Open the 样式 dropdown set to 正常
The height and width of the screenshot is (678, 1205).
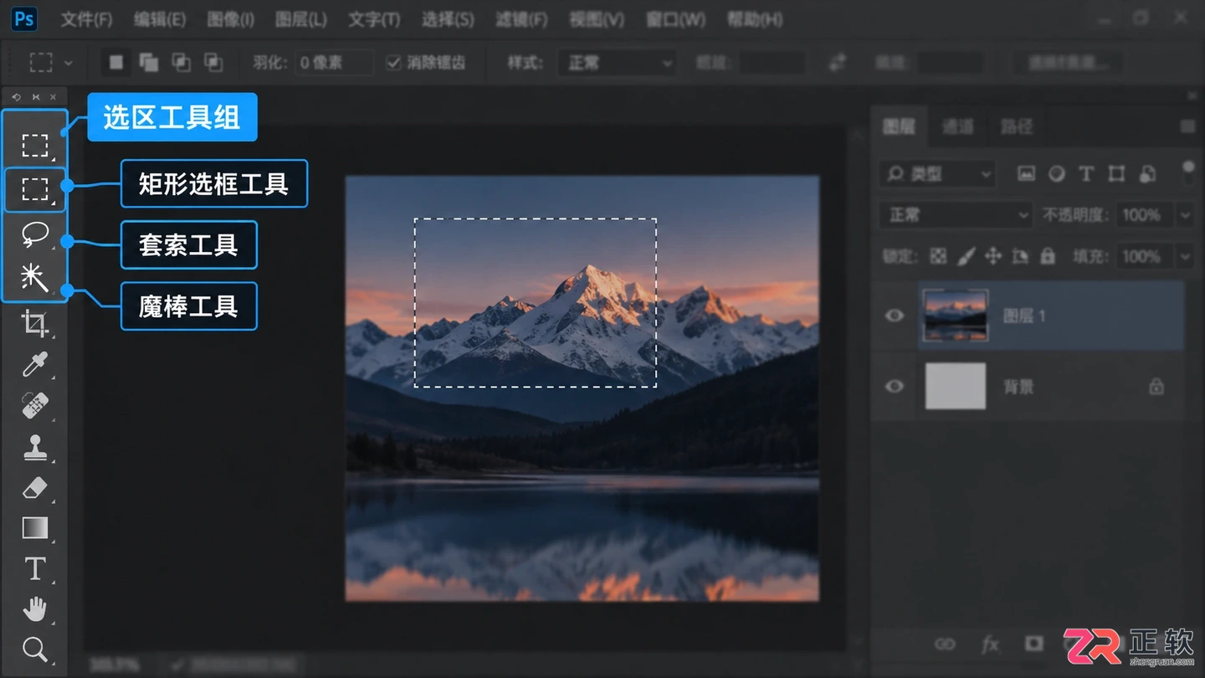(x=617, y=63)
